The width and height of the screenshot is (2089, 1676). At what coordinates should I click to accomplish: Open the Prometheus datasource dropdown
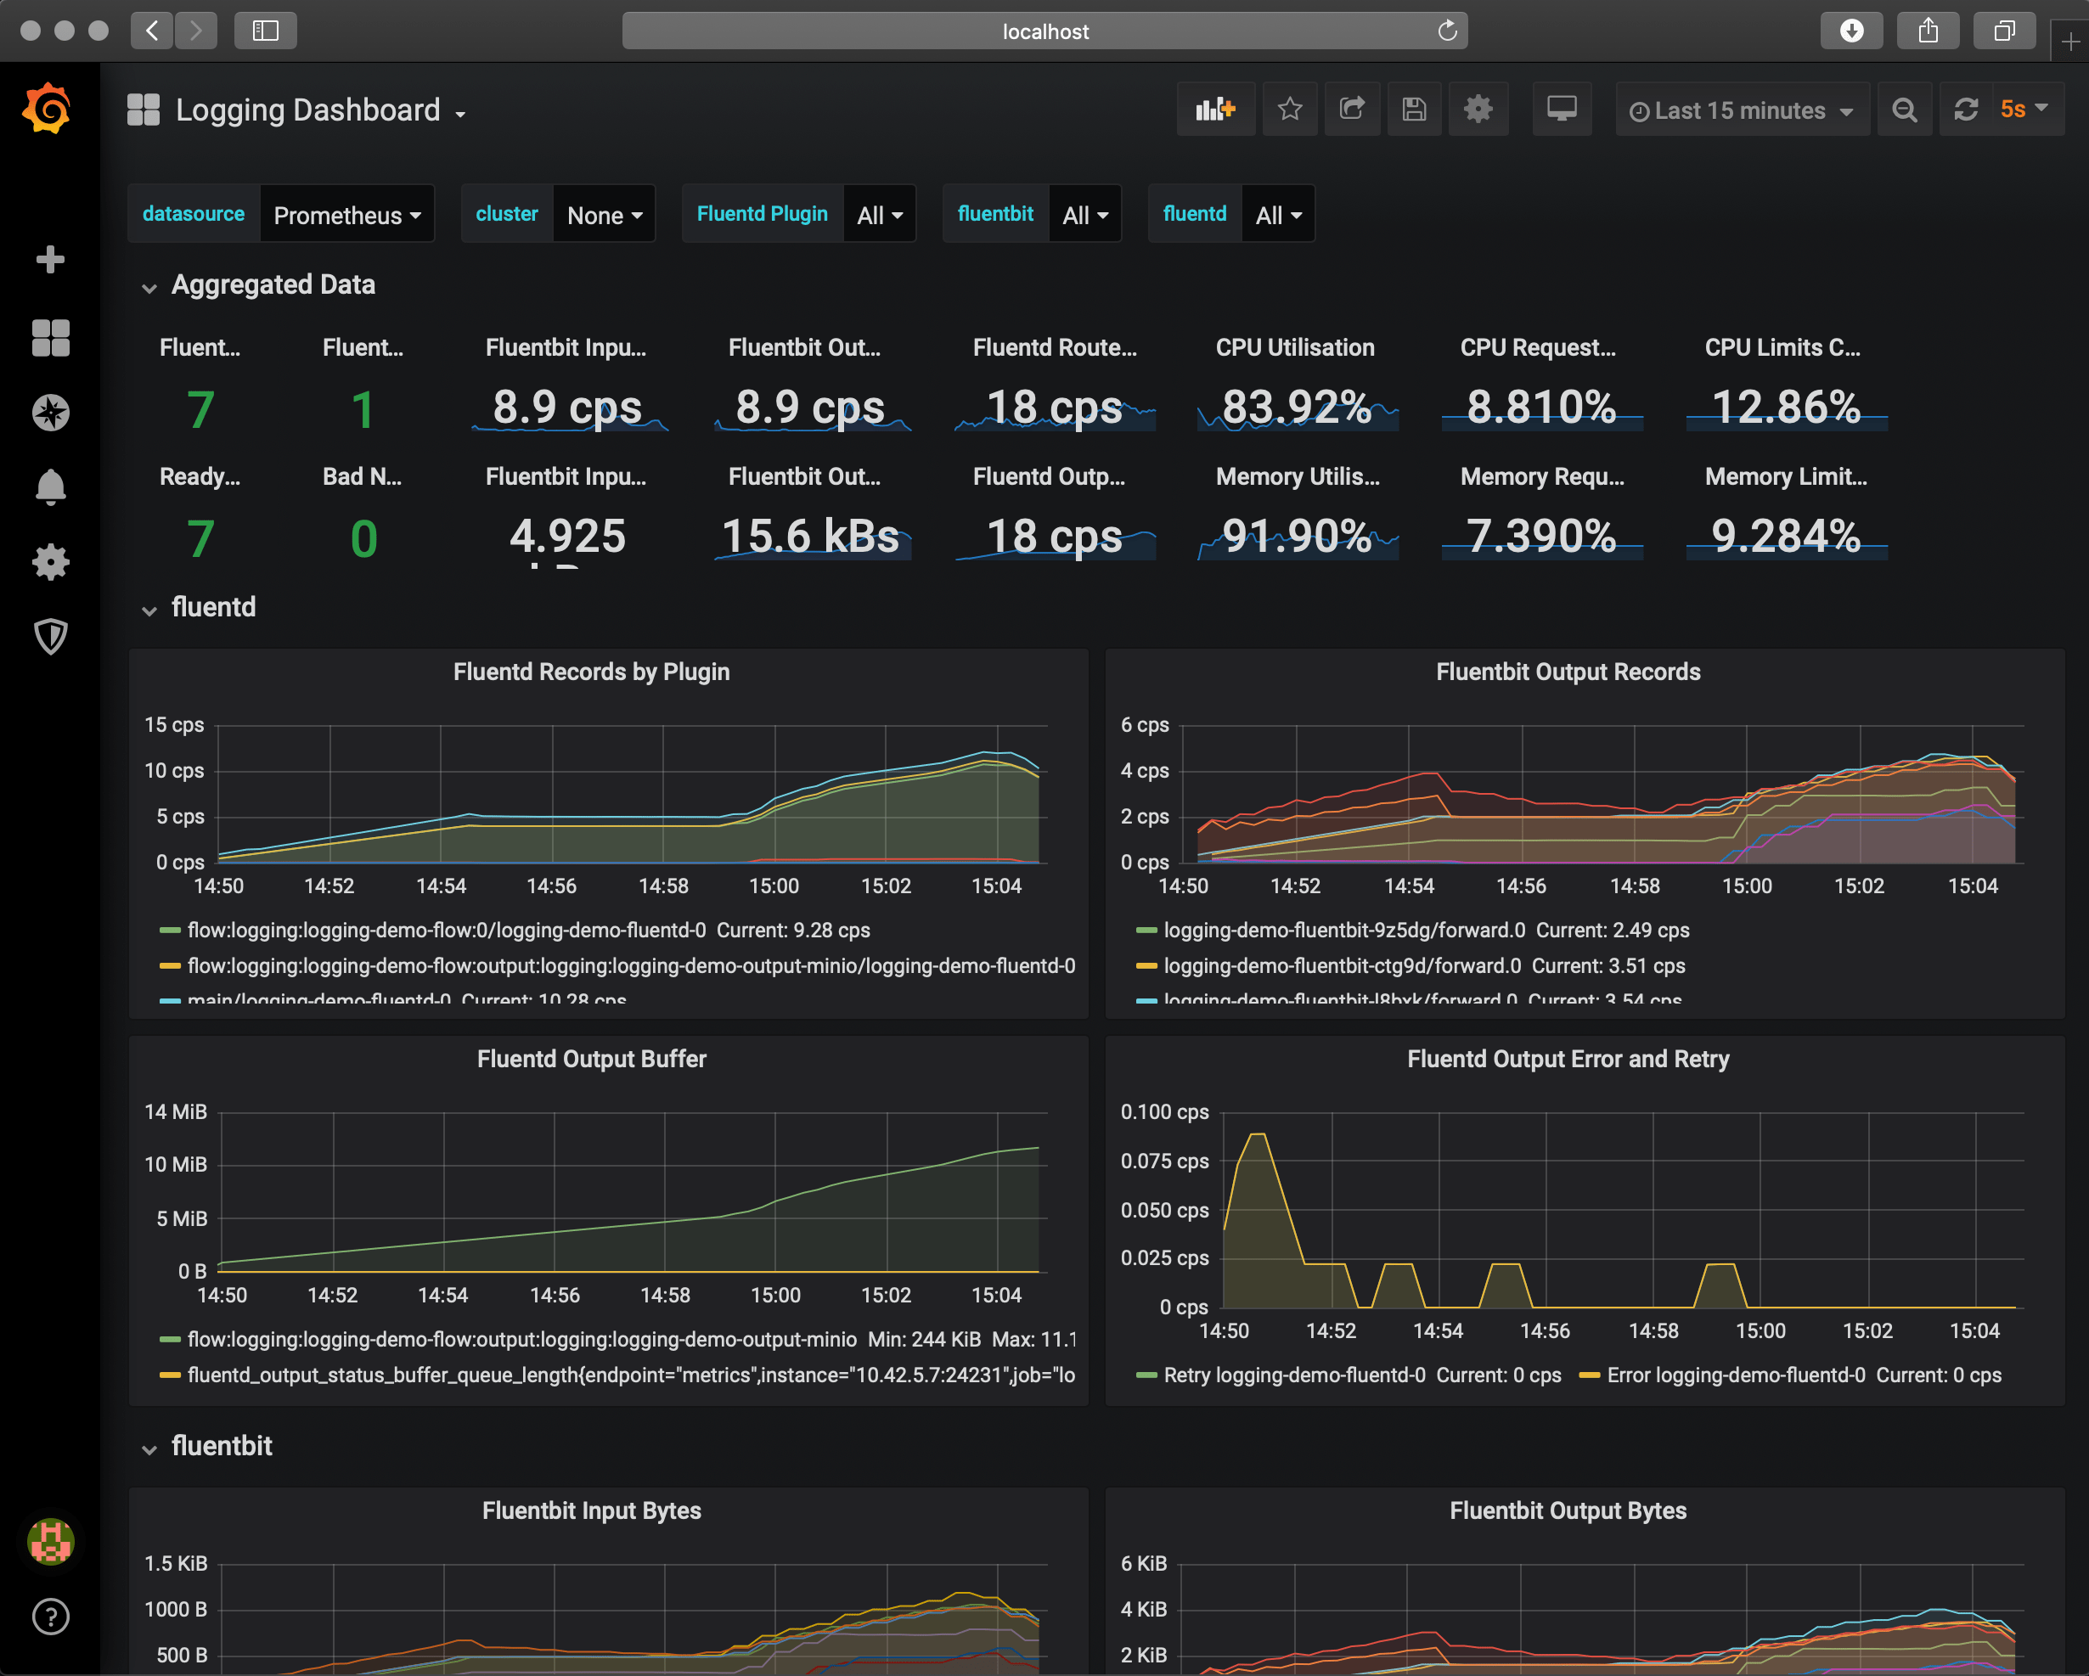click(346, 214)
